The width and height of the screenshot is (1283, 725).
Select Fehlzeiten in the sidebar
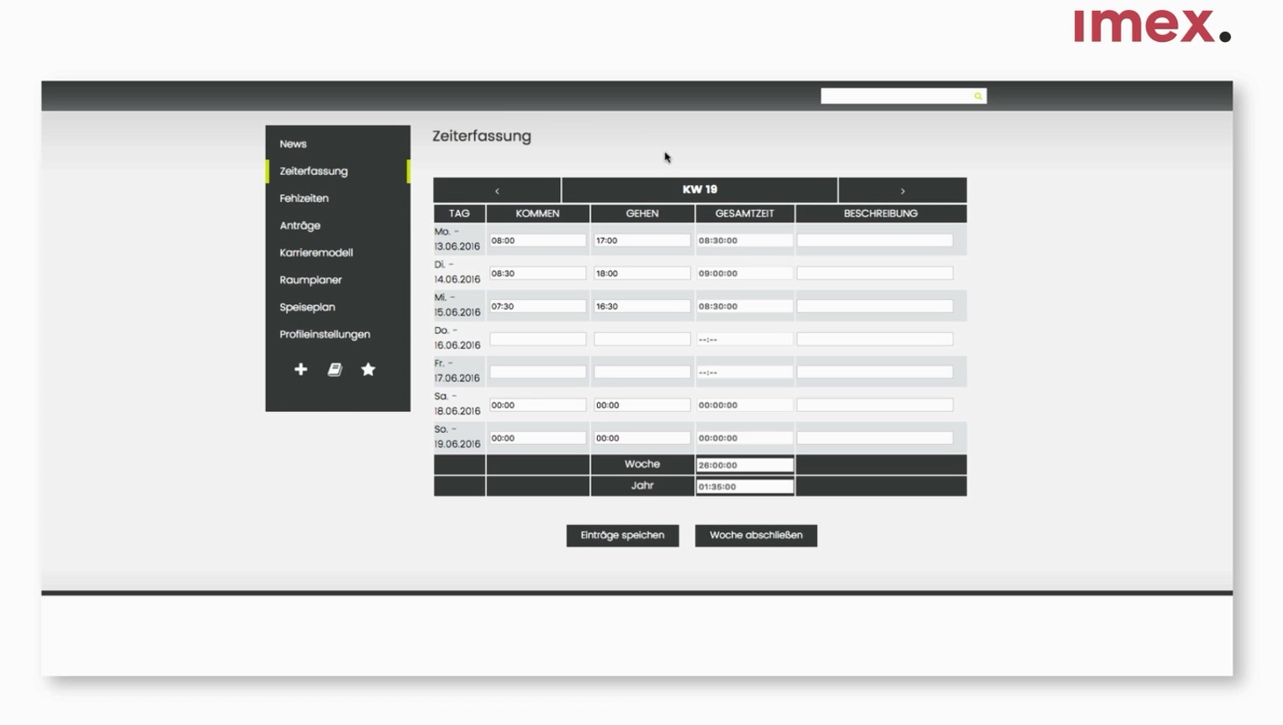[x=304, y=198]
